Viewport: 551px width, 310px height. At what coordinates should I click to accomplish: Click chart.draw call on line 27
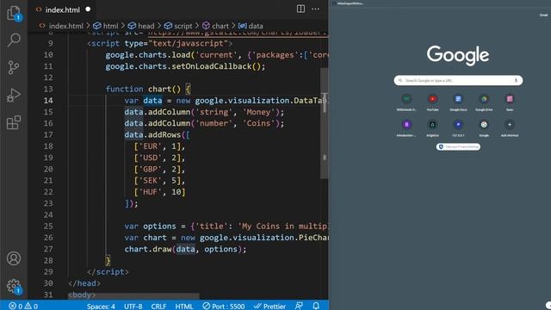[x=185, y=249]
